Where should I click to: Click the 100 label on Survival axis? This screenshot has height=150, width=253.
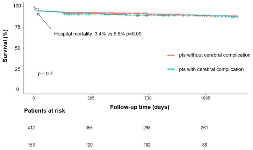17,6
